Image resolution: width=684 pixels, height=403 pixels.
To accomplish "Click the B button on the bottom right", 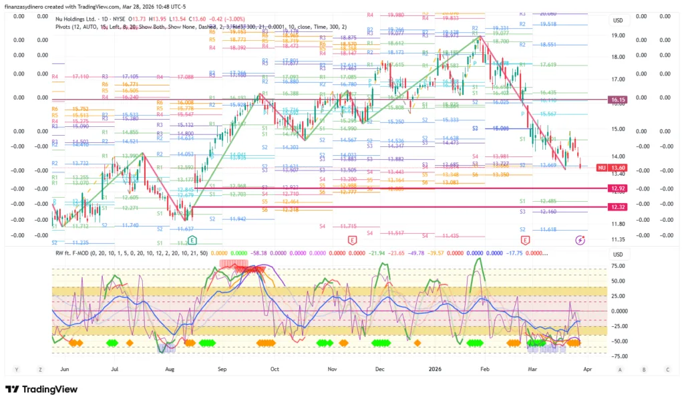I will [644, 369].
